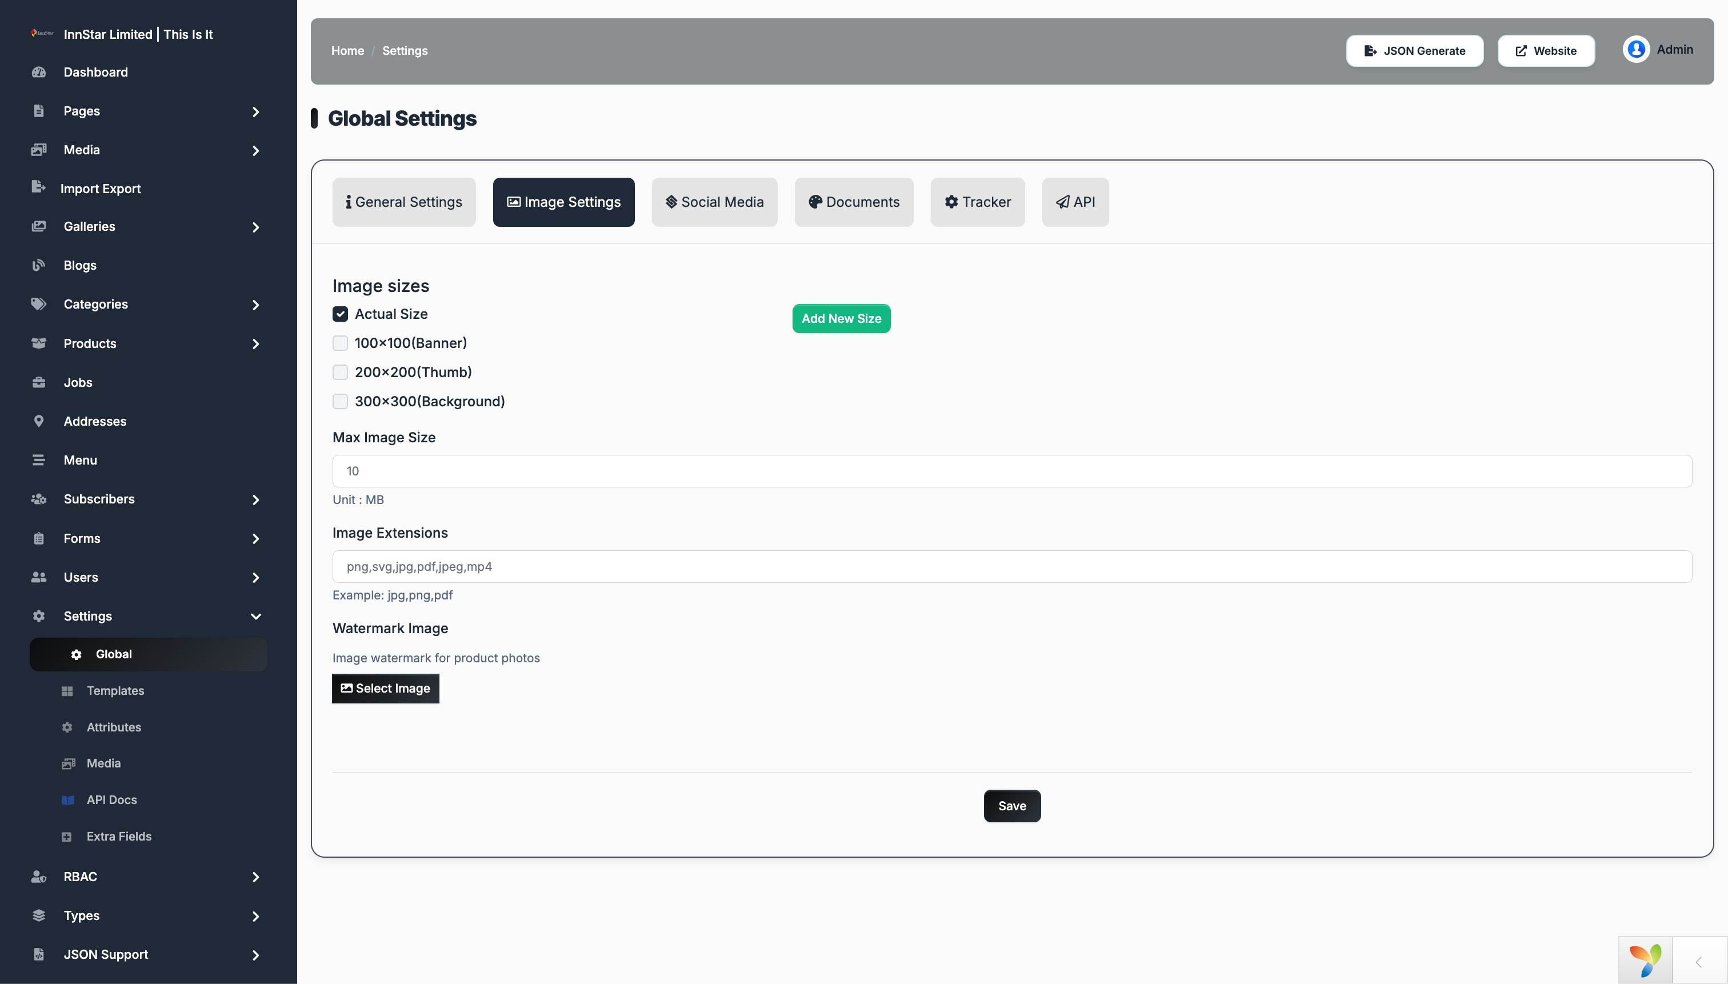The width and height of the screenshot is (1728, 984).
Task: Focus the Image Extensions text field
Action: (x=1011, y=566)
